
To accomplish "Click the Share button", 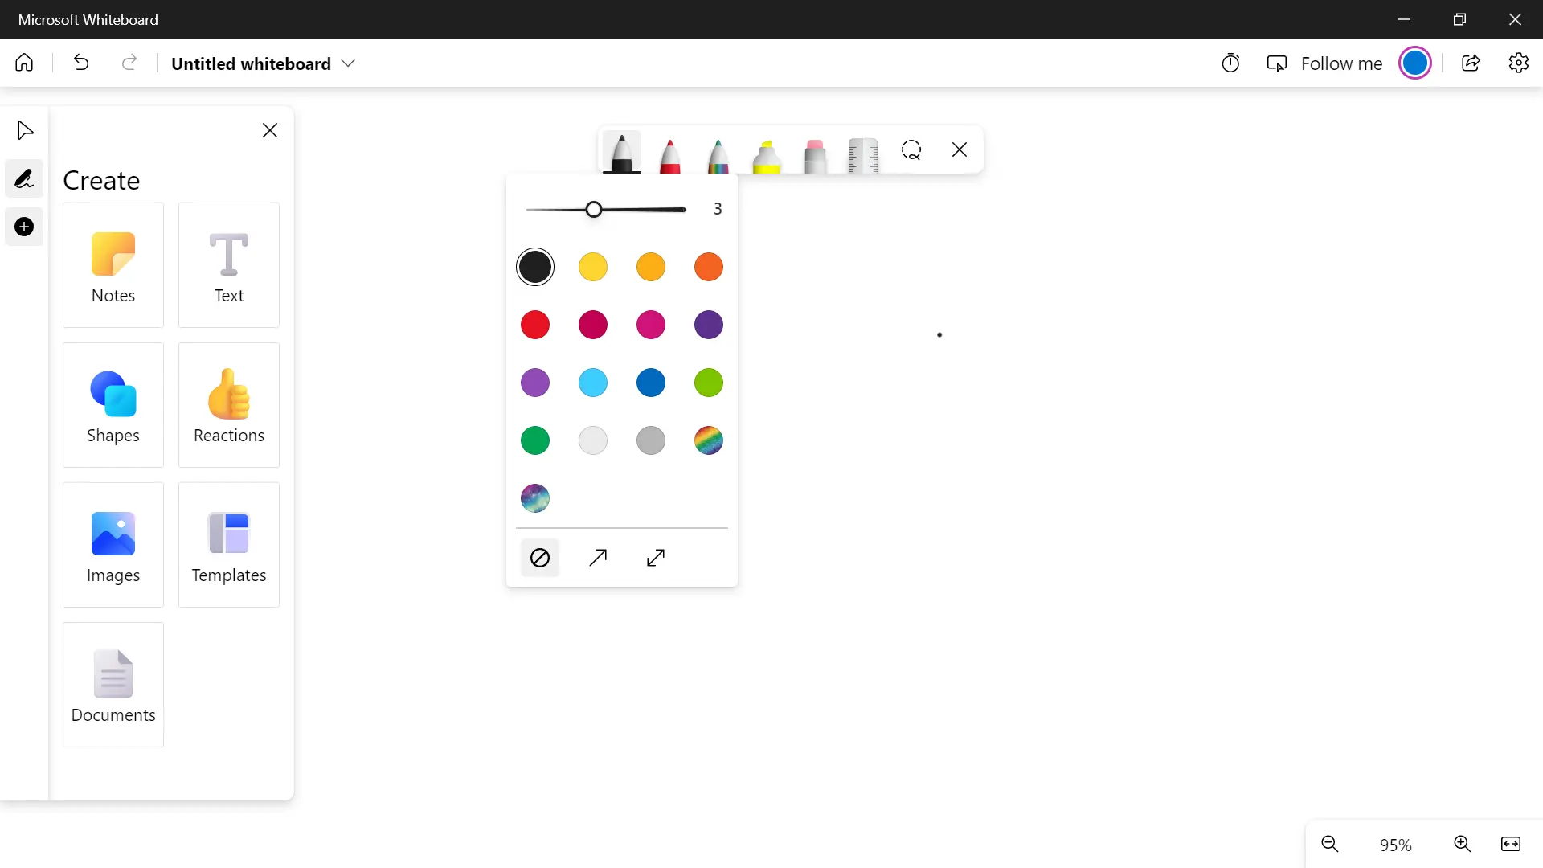I will click(x=1471, y=63).
